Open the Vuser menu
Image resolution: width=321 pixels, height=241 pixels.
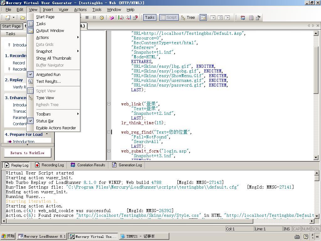click(x=63, y=10)
